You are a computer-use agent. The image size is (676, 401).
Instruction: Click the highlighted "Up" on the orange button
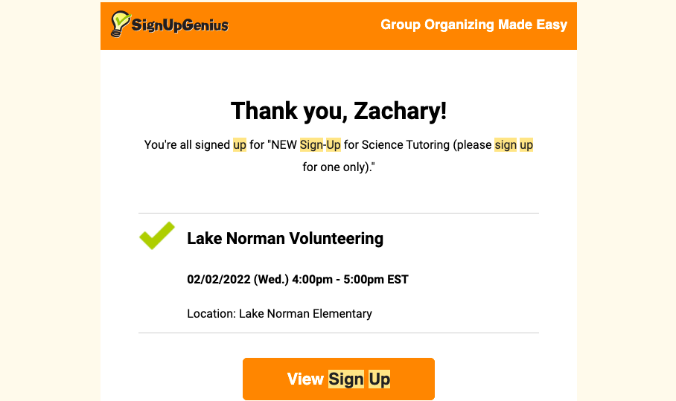click(379, 379)
